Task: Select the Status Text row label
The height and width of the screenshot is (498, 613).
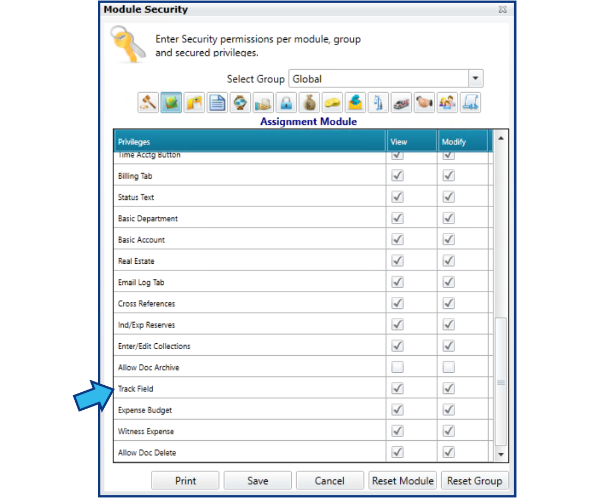Action: (136, 197)
